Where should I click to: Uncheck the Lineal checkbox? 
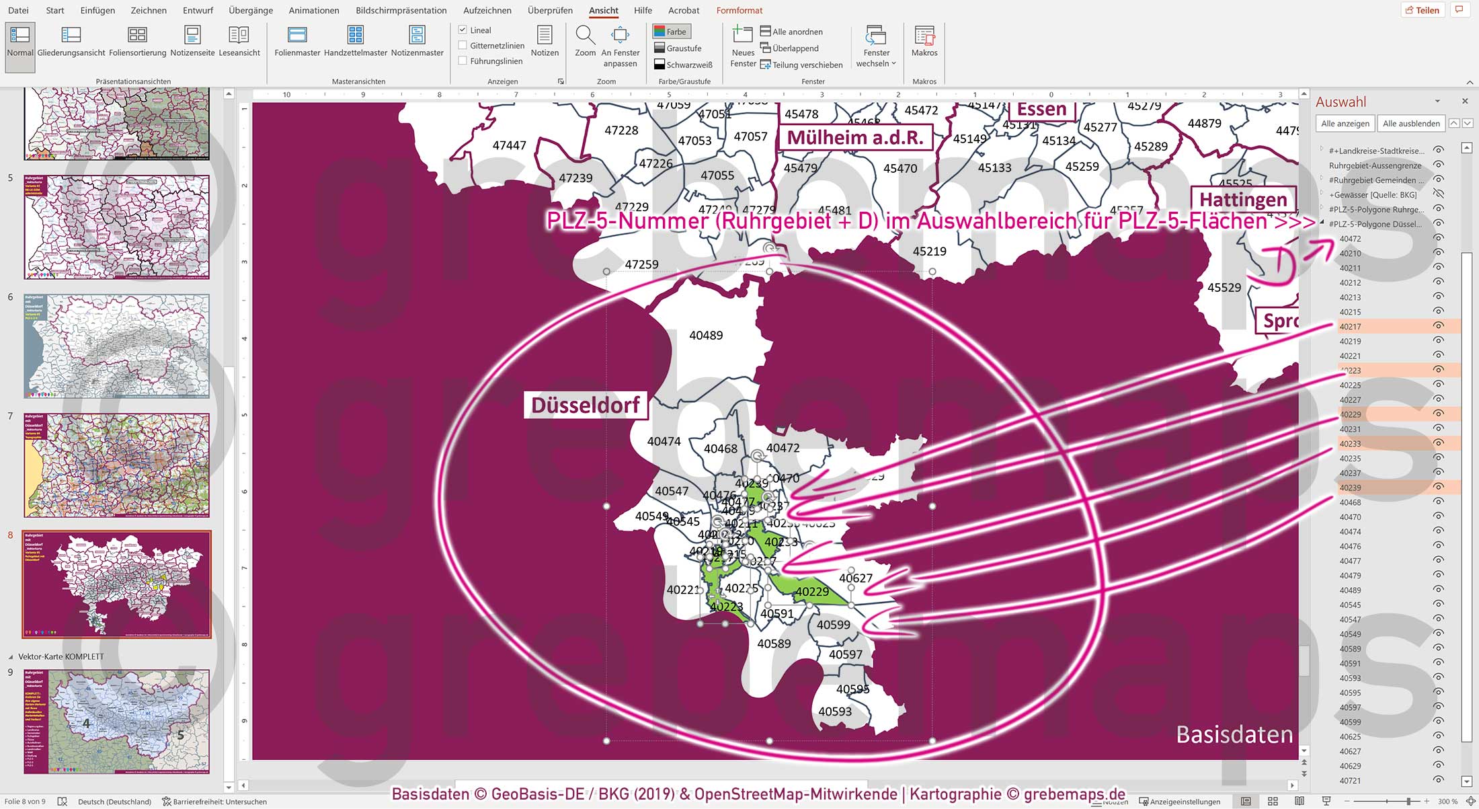click(x=463, y=30)
